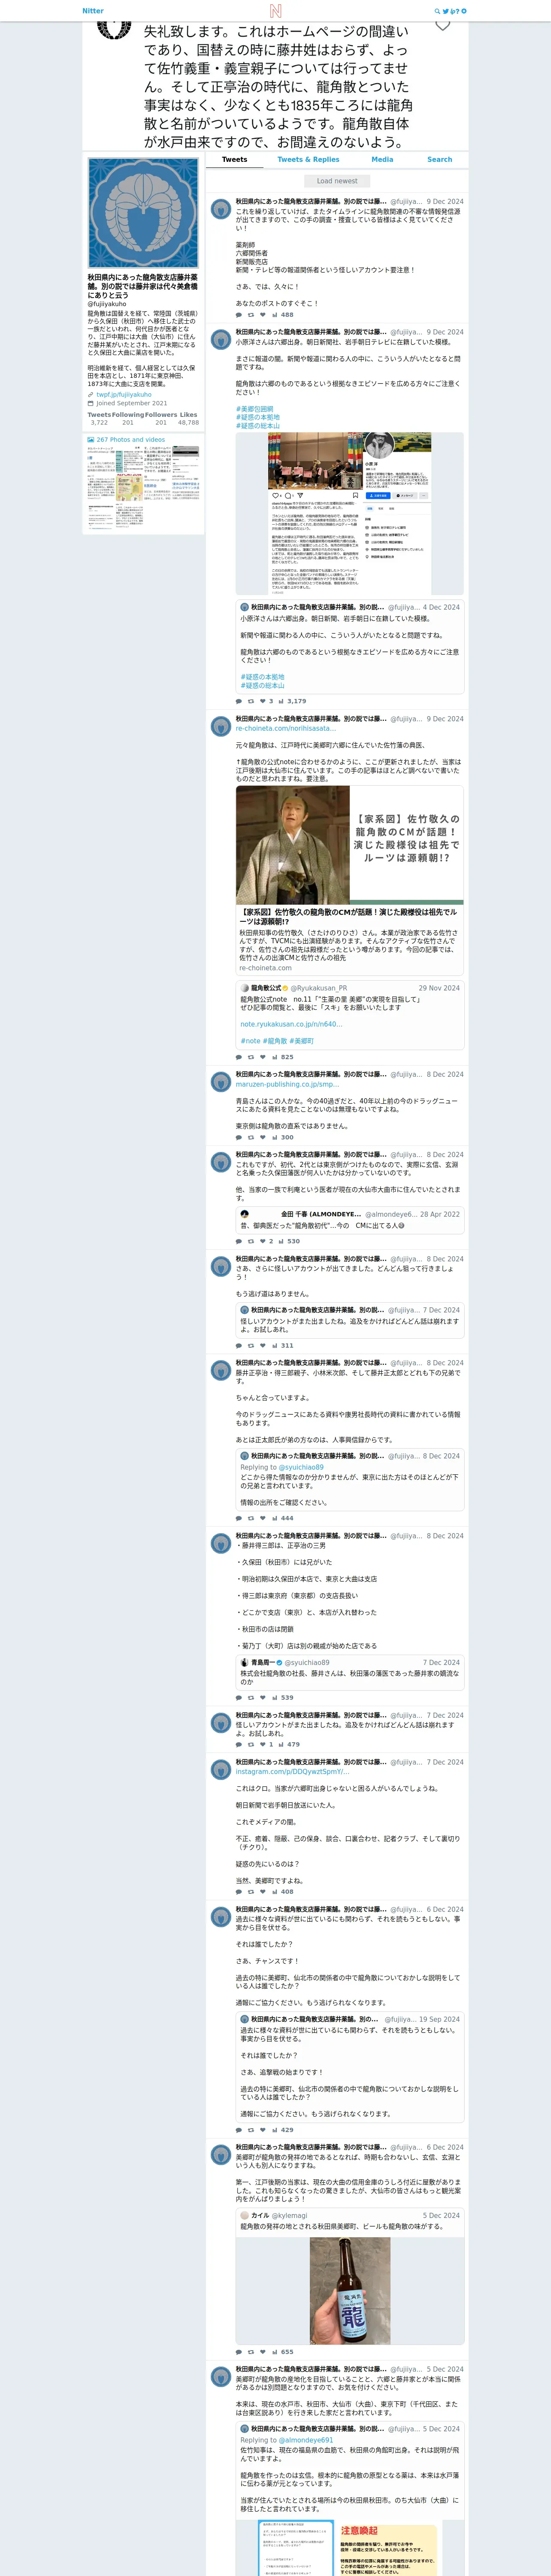Click the heart count 3 on the quoted-tweet post
This screenshot has width=551, height=2576.
pos(266,701)
